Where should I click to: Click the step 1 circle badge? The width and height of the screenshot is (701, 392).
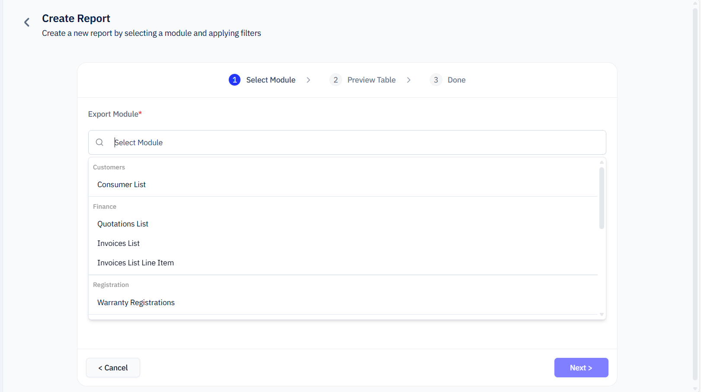pos(234,80)
